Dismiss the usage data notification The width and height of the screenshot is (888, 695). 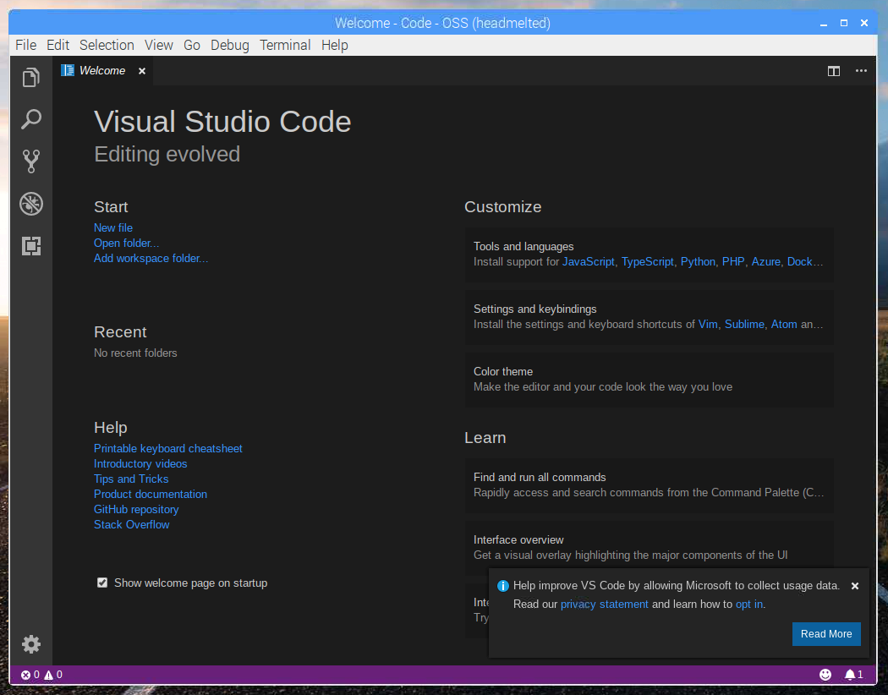855,586
